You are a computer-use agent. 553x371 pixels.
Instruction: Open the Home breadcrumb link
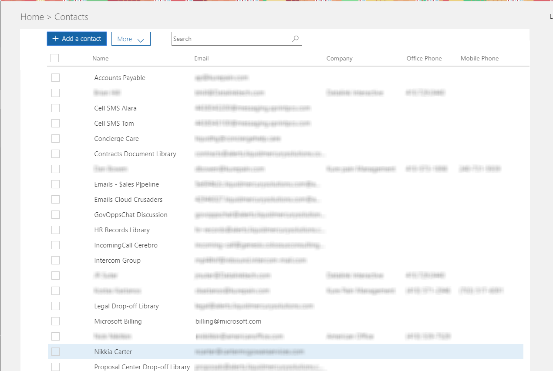point(32,17)
